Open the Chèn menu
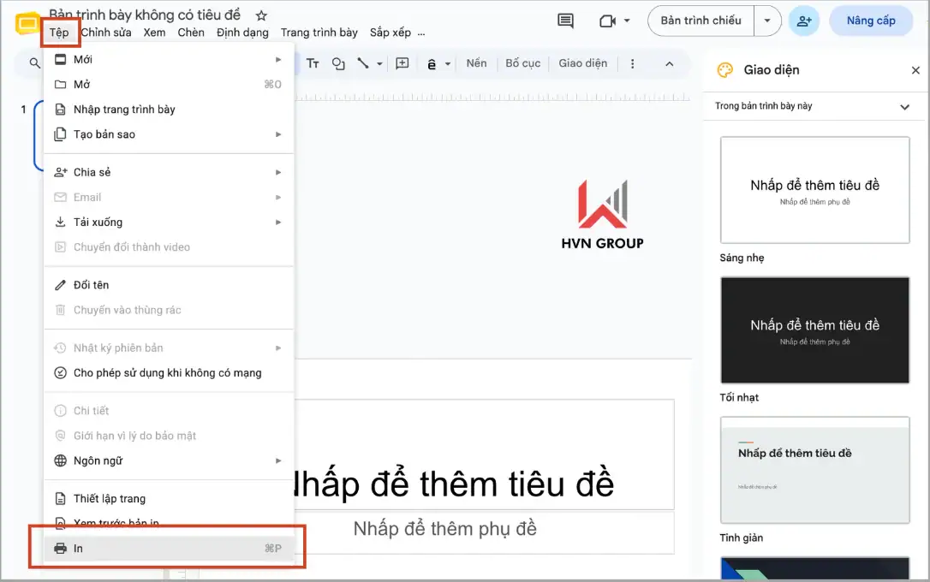The width and height of the screenshot is (930, 582). [191, 33]
